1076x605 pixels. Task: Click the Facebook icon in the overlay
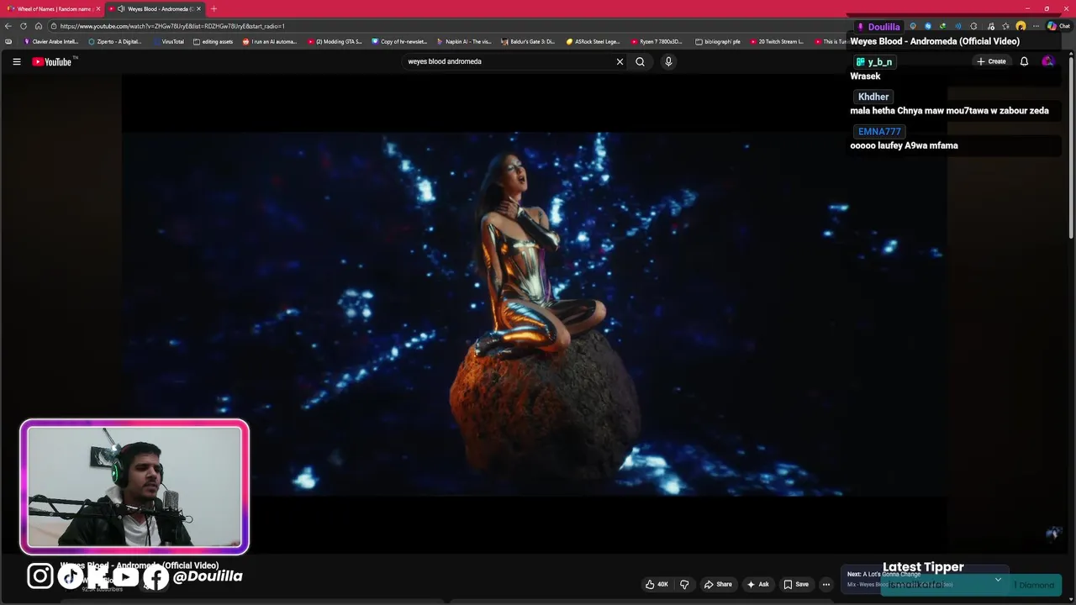[x=156, y=577]
